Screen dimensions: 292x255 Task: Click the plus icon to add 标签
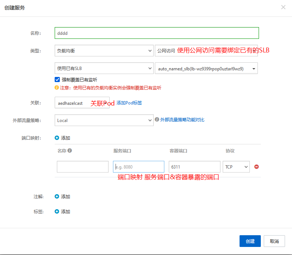(x=57, y=212)
